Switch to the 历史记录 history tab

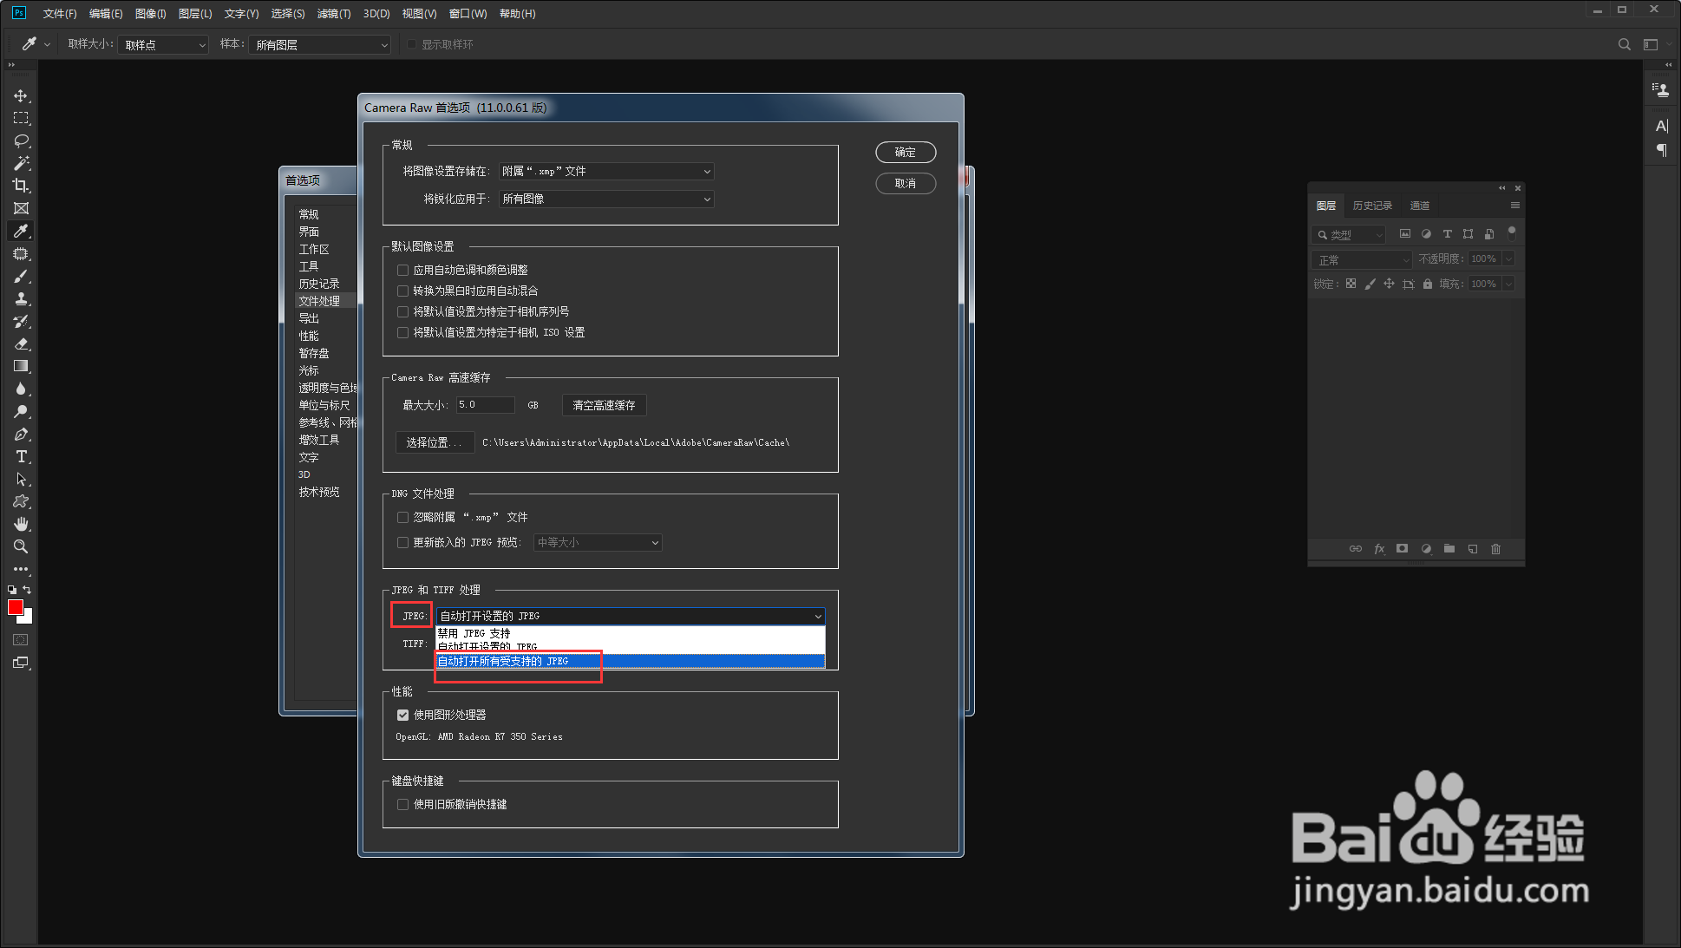[1372, 206]
